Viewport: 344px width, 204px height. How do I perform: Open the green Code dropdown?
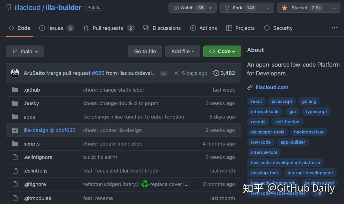coord(222,51)
